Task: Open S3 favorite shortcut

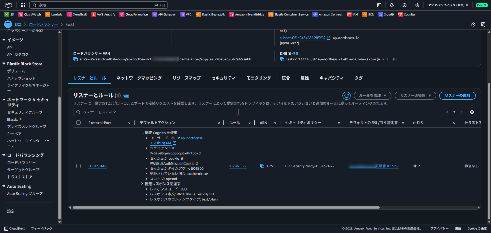Action: pos(9,14)
